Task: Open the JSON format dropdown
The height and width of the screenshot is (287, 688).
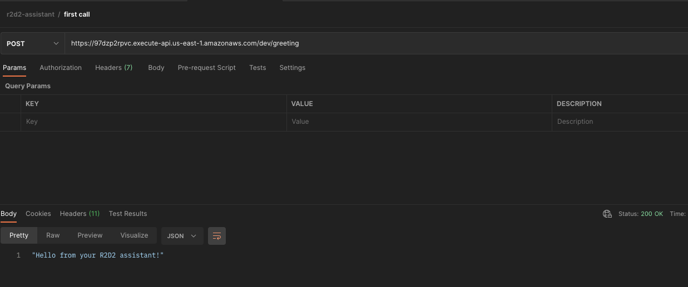Action: coord(182,236)
